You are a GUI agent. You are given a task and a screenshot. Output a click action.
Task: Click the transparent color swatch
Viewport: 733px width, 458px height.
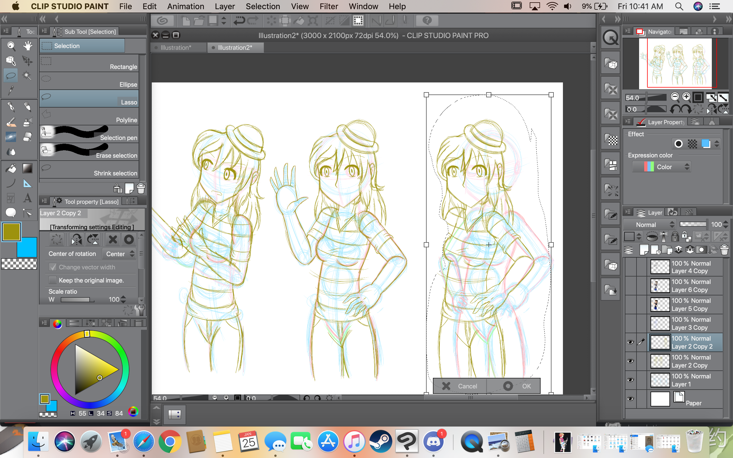(x=19, y=264)
